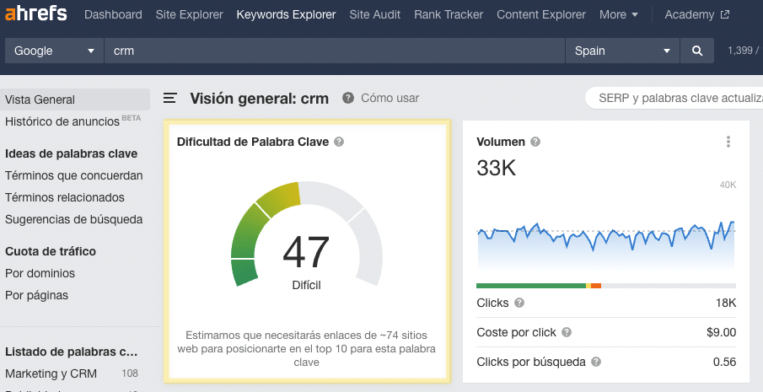The height and width of the screenshot is (392, 763).
Task: Click the help icon beside Volumen
Action: 535,142
